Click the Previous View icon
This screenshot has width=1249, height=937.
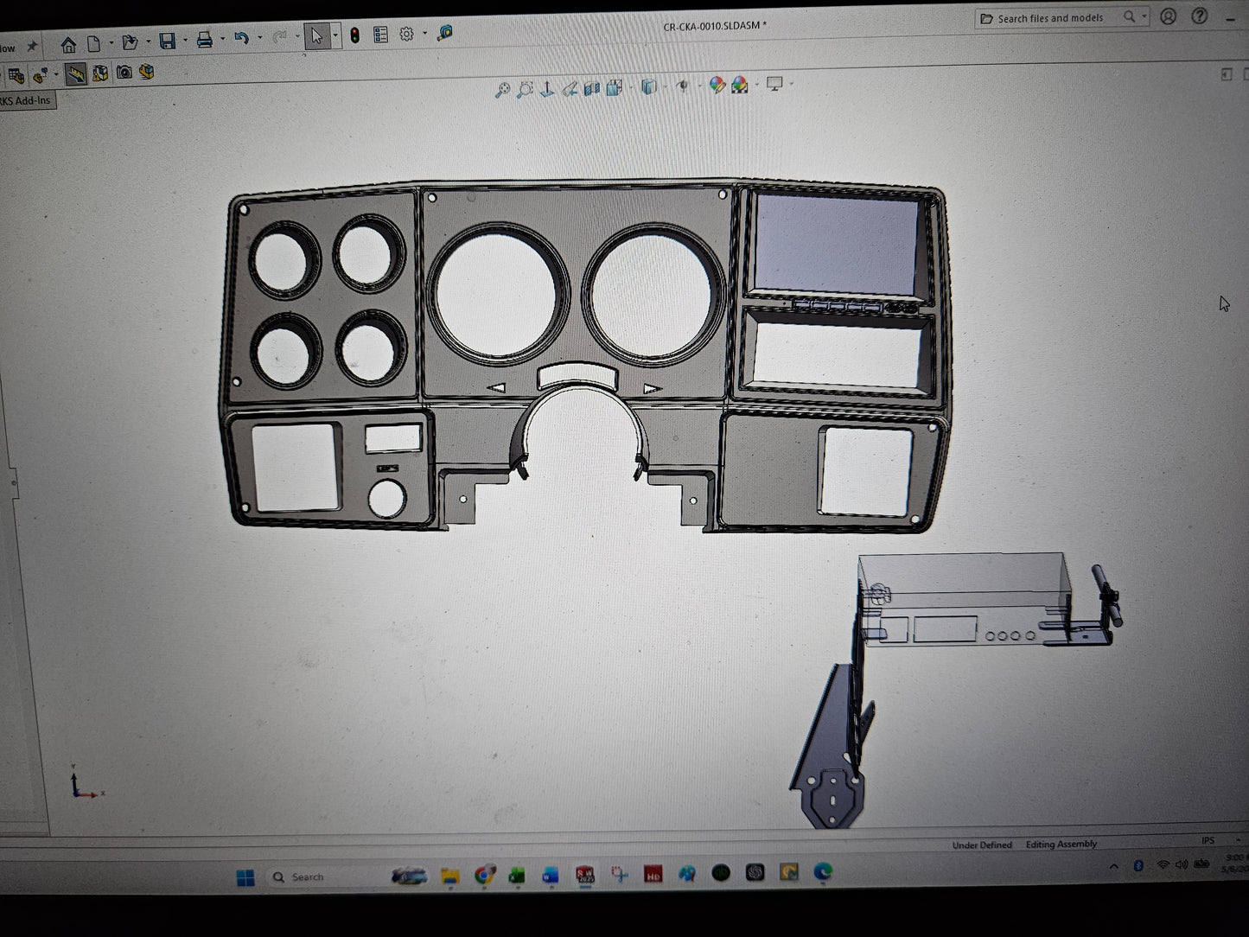[570, 88]
